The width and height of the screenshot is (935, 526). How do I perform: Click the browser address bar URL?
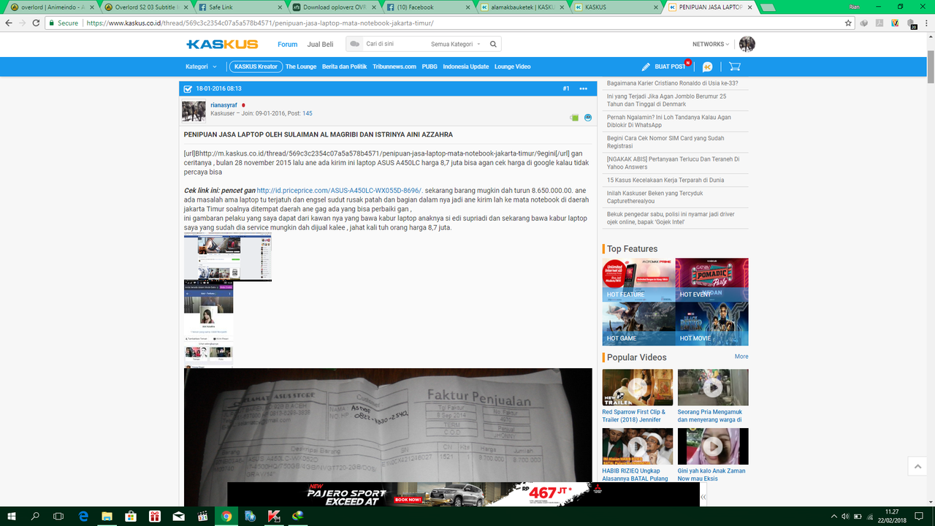coord(259,23)
